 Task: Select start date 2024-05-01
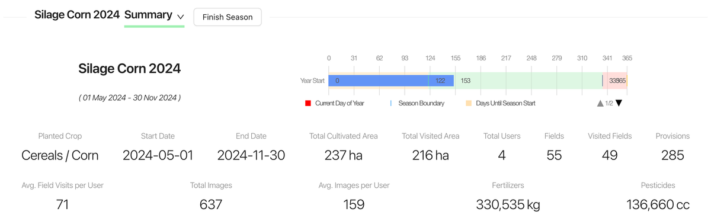(158, 156)
